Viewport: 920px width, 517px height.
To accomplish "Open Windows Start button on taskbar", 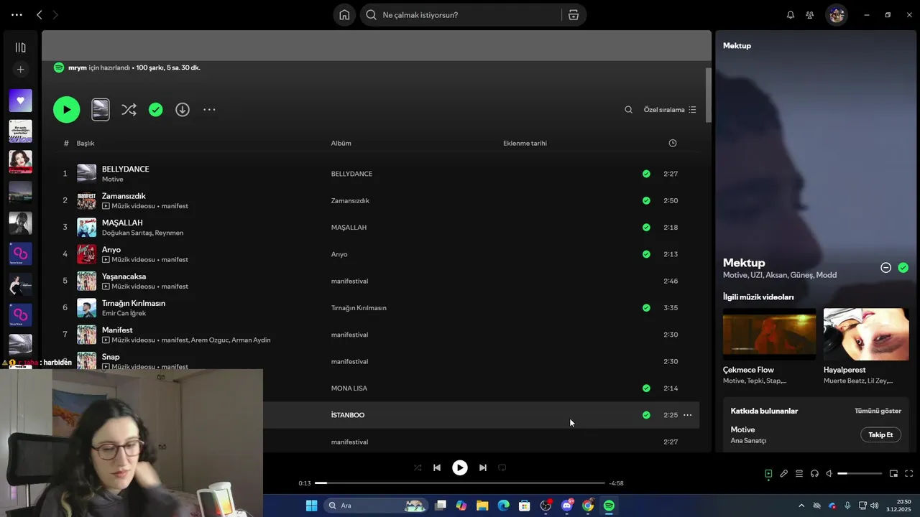I will 311,506.
